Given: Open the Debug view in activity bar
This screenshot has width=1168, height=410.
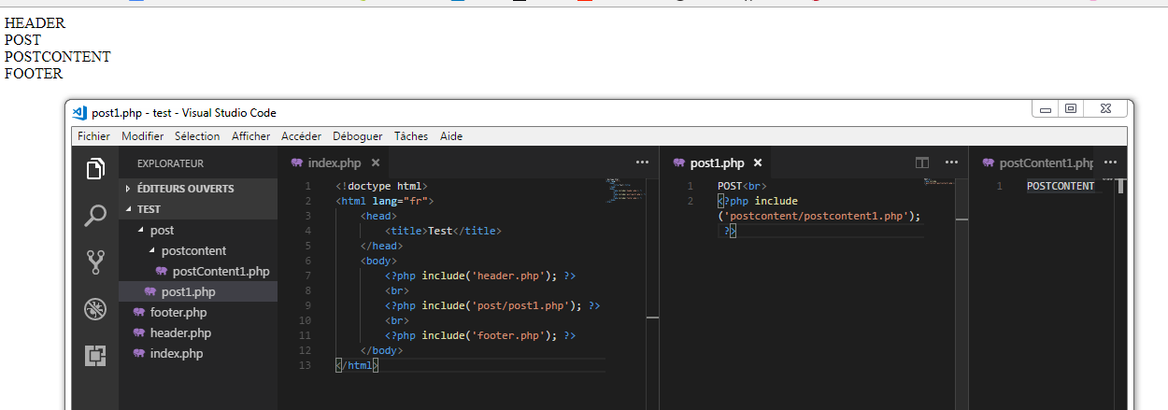Looking at the screenshot, I should (x=95, y=309).
